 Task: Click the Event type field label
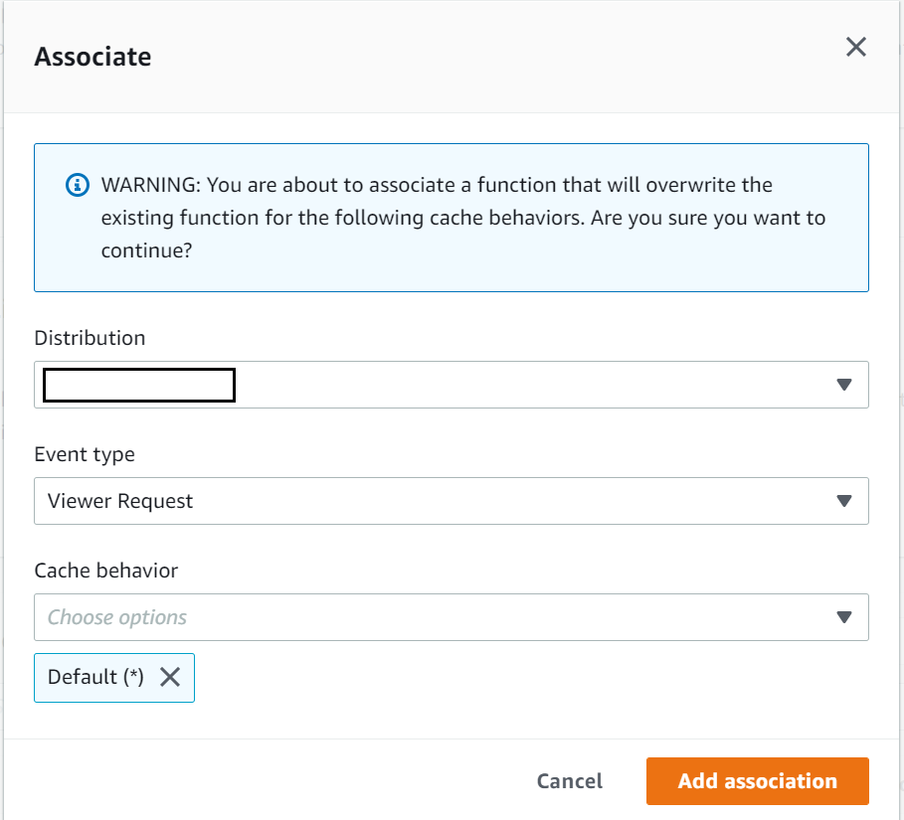85,454
